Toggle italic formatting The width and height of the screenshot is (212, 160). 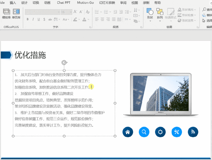[x=33, y=19]
